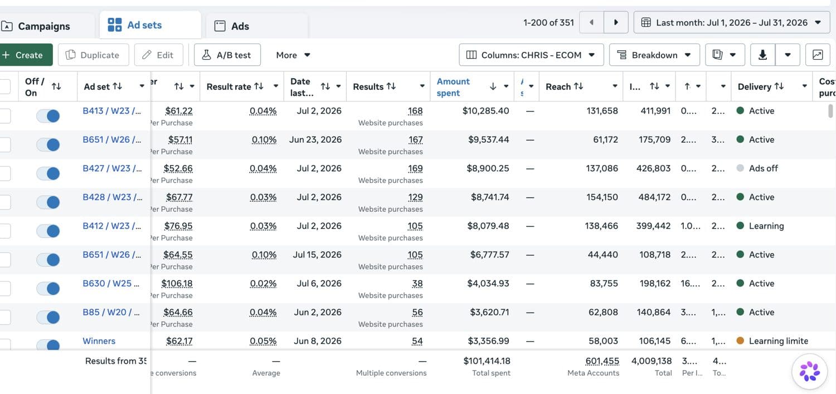Click the 169 results value

click(x=415, y=168)
